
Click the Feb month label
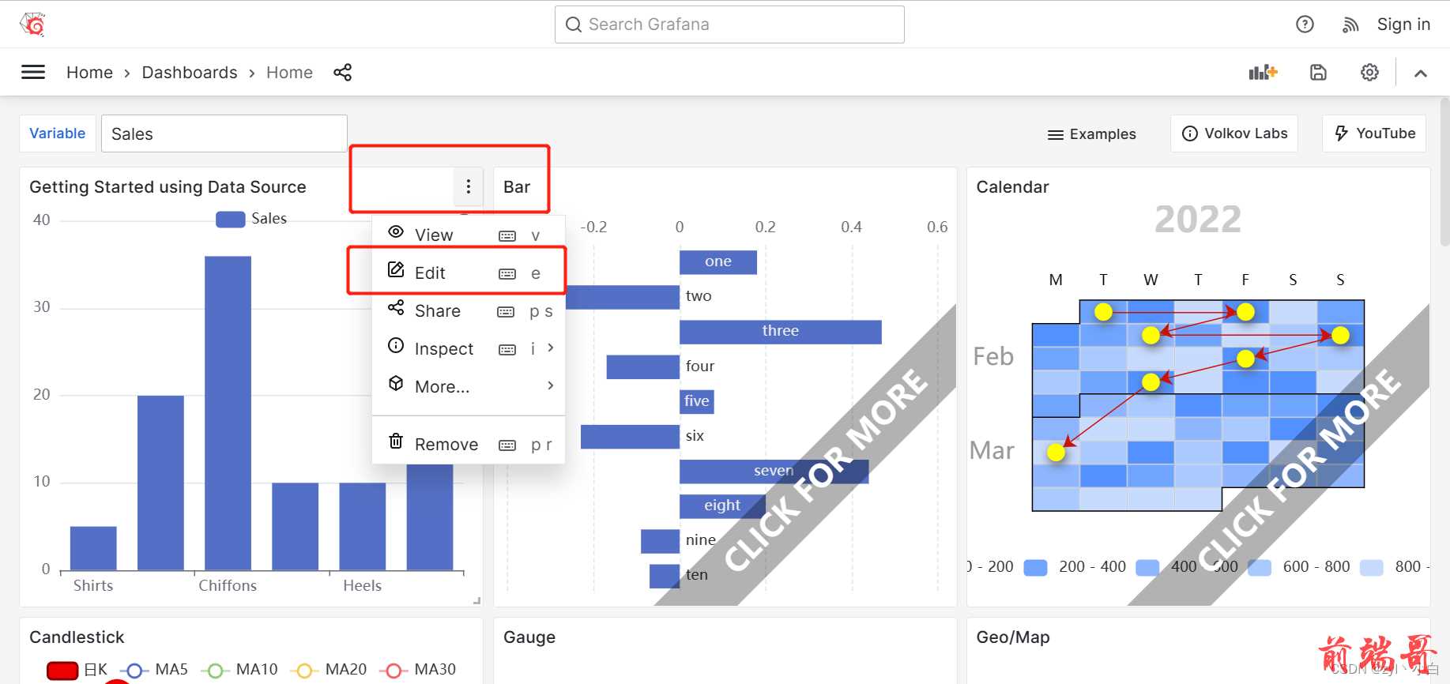tap(993, 356)
